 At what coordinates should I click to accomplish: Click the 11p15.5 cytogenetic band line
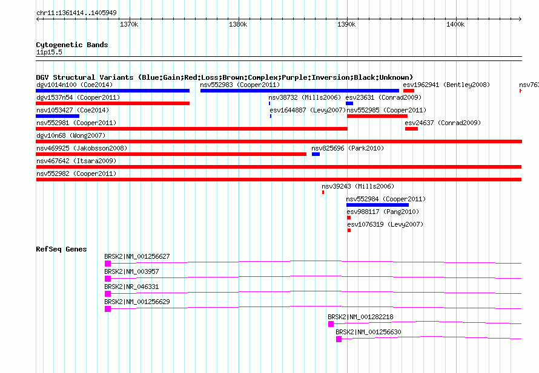click(279, 59)
